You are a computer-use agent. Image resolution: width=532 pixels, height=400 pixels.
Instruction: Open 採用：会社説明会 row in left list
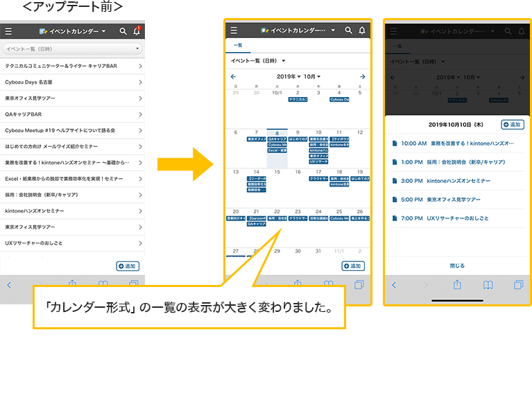coord(72,195)
